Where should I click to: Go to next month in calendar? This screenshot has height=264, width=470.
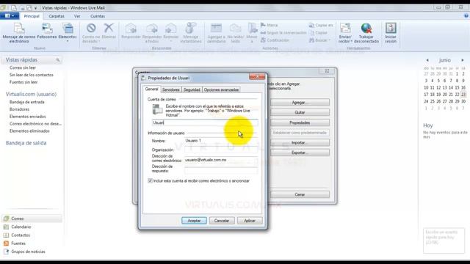[x=463, y=60]
